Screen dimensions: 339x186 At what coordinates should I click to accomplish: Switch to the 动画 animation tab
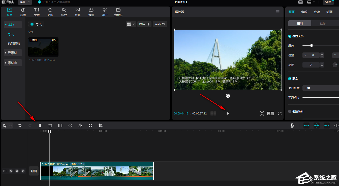(x=329, y=12)
